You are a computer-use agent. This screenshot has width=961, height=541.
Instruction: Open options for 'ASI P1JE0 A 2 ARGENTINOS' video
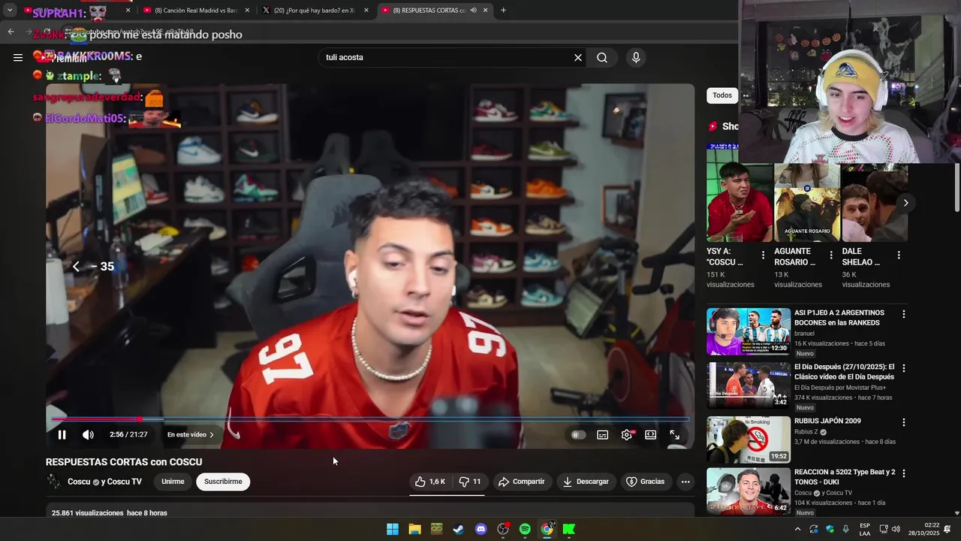(904, 314)
